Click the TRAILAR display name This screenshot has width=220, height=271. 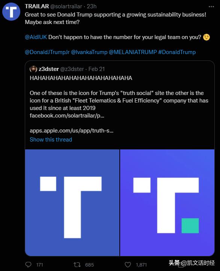pos(37,6)
